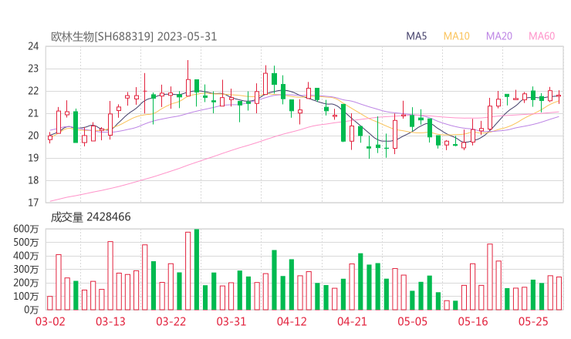Click the long green candlestick near 04-21

point(343,123)
